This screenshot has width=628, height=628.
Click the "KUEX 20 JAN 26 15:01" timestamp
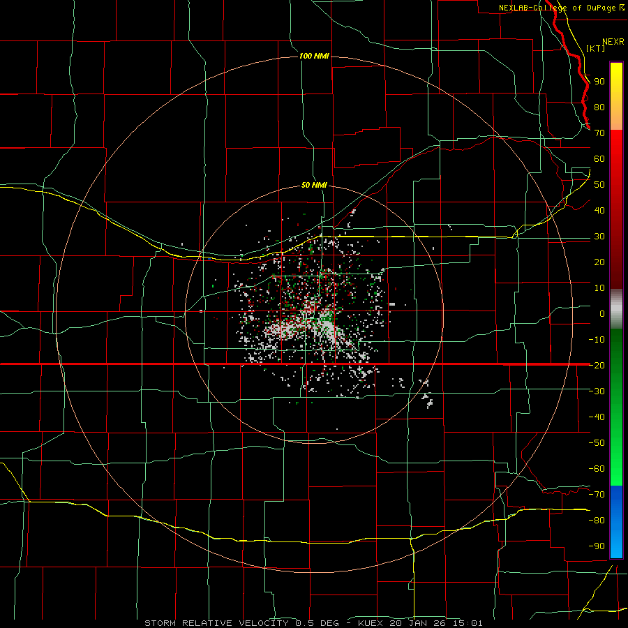tap(420, 623)
